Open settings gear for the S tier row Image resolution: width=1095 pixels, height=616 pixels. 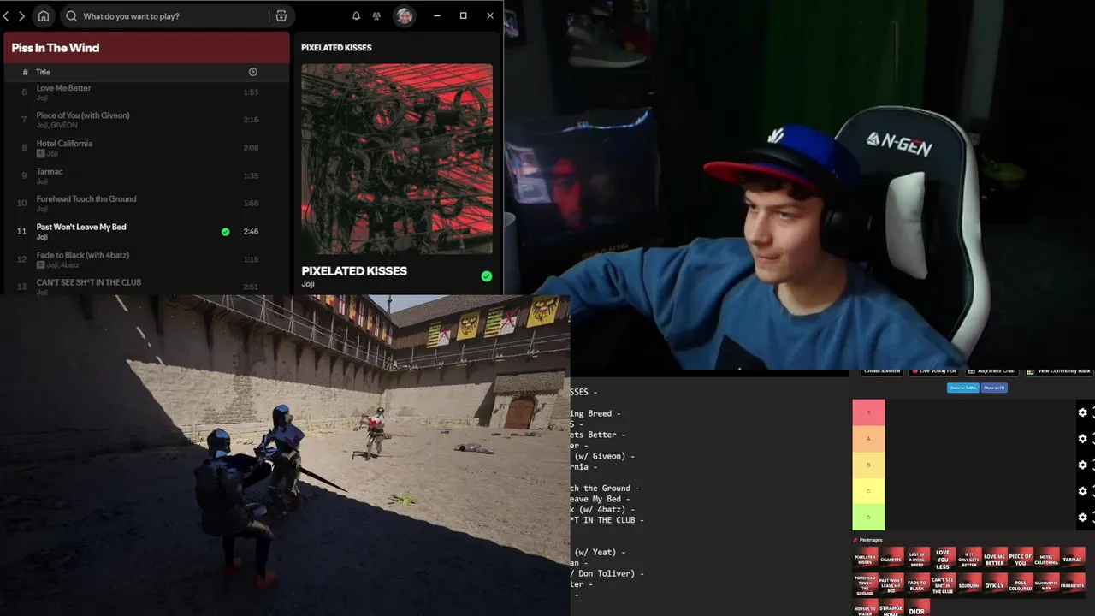(x=1083, y=412)
